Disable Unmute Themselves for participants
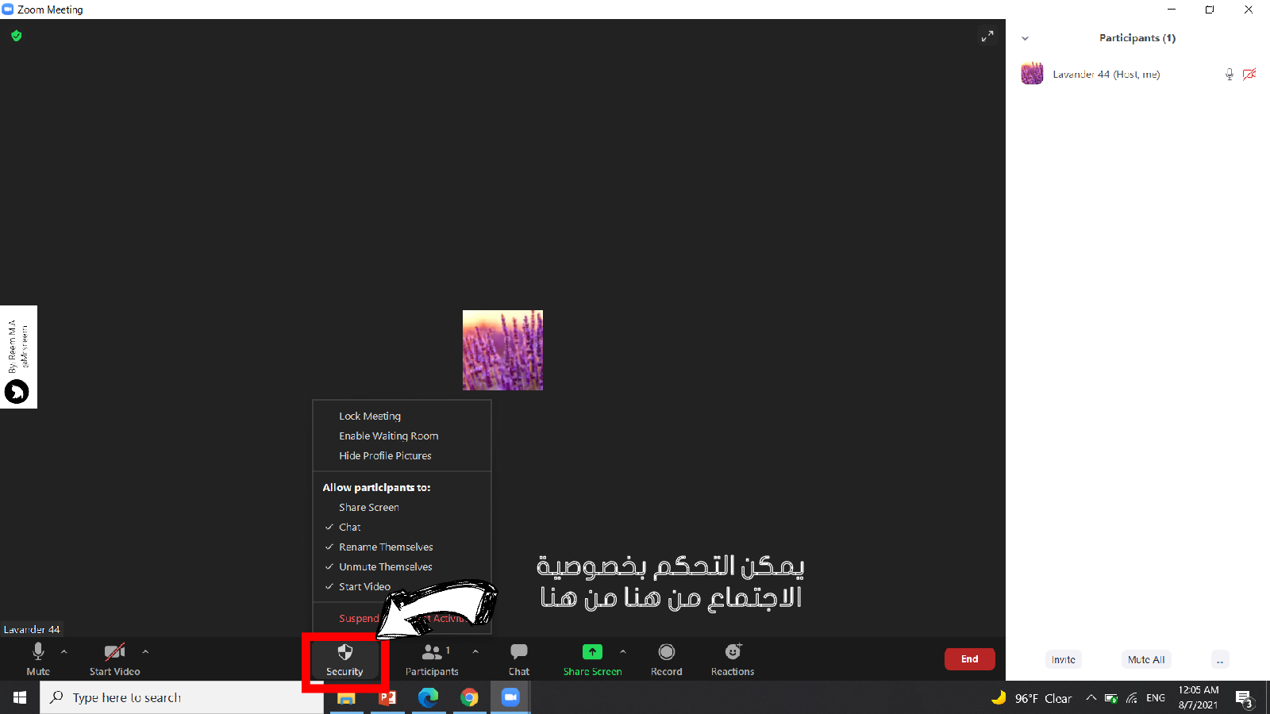1270x714 pixels. click(386, 567)
